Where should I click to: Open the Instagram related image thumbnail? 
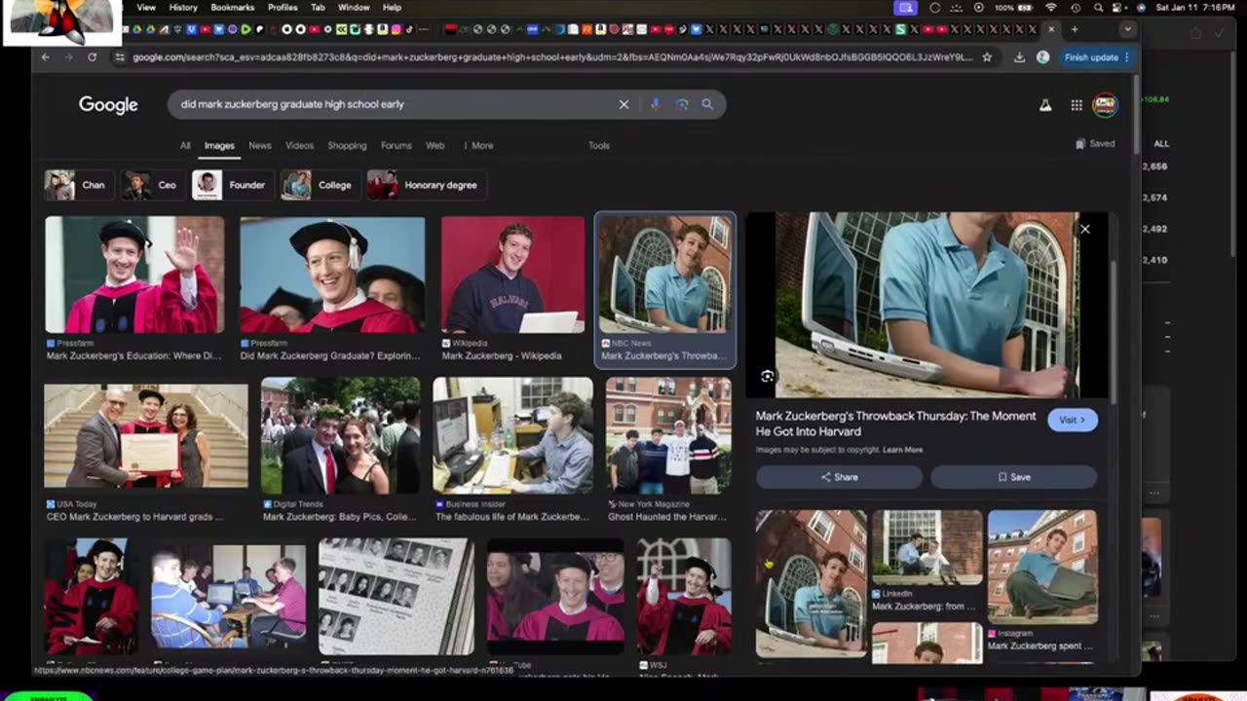pos(1042,567)
